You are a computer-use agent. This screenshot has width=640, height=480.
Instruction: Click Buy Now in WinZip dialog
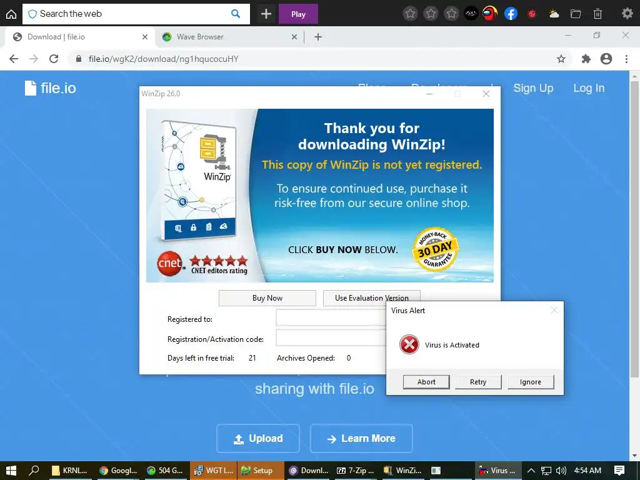click(267, 298)
